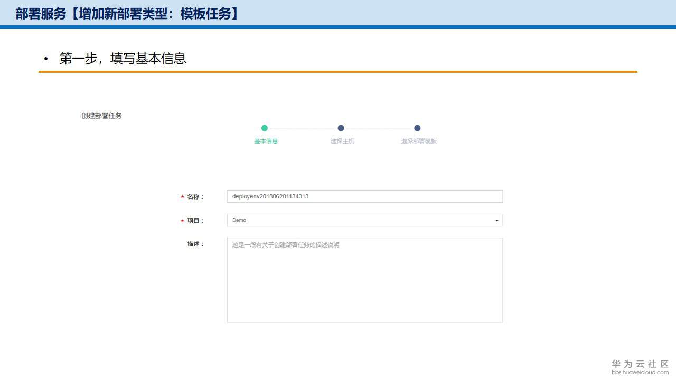Select the green 基本信息 step indicator dot
The width and height of the screenshot is (676, 380).
265,128
